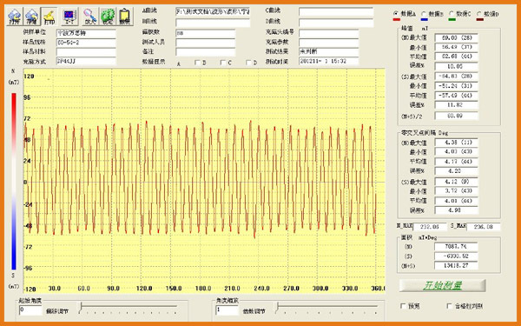Screen dimensions: 521x326
Task: Select the 数据D radio button
Action: 479,14
